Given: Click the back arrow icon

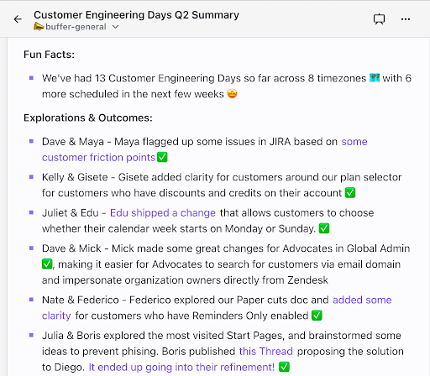Looking at the screenshot, I should coord(18,19).
